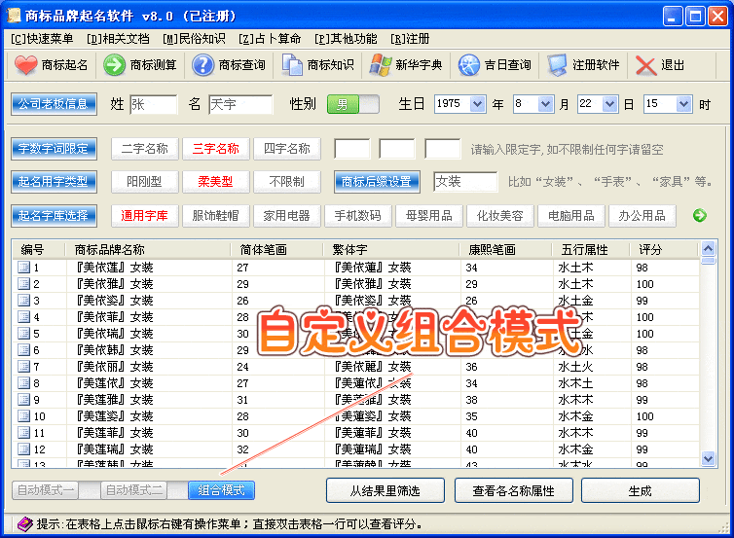Open the birth month dropdown
Screen dimensions: 734x538
[545, 104]
